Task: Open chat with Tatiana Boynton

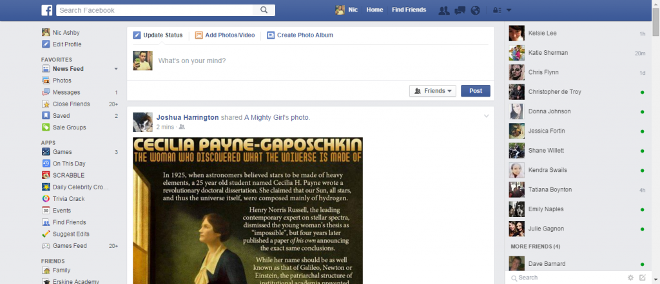Action: click(x=577, y=190)
